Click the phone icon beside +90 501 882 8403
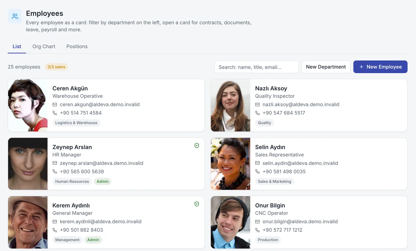The height and width of the screenshot is (251, 416). tap(55, 230)
